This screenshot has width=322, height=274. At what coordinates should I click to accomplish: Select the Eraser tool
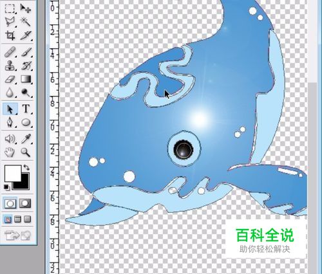pos(10,79)
